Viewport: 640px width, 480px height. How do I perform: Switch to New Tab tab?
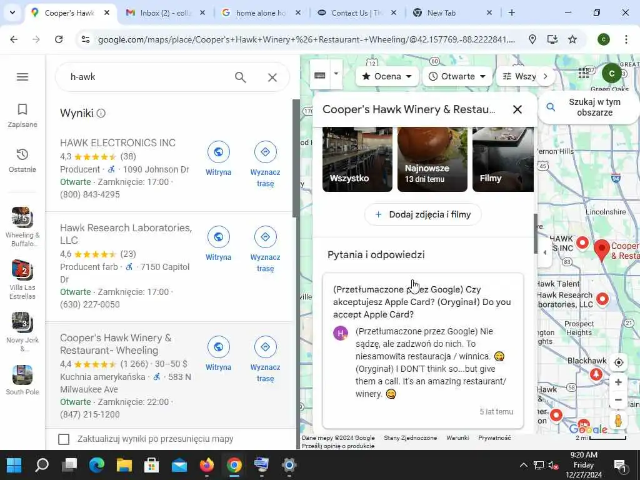point(451,12)
